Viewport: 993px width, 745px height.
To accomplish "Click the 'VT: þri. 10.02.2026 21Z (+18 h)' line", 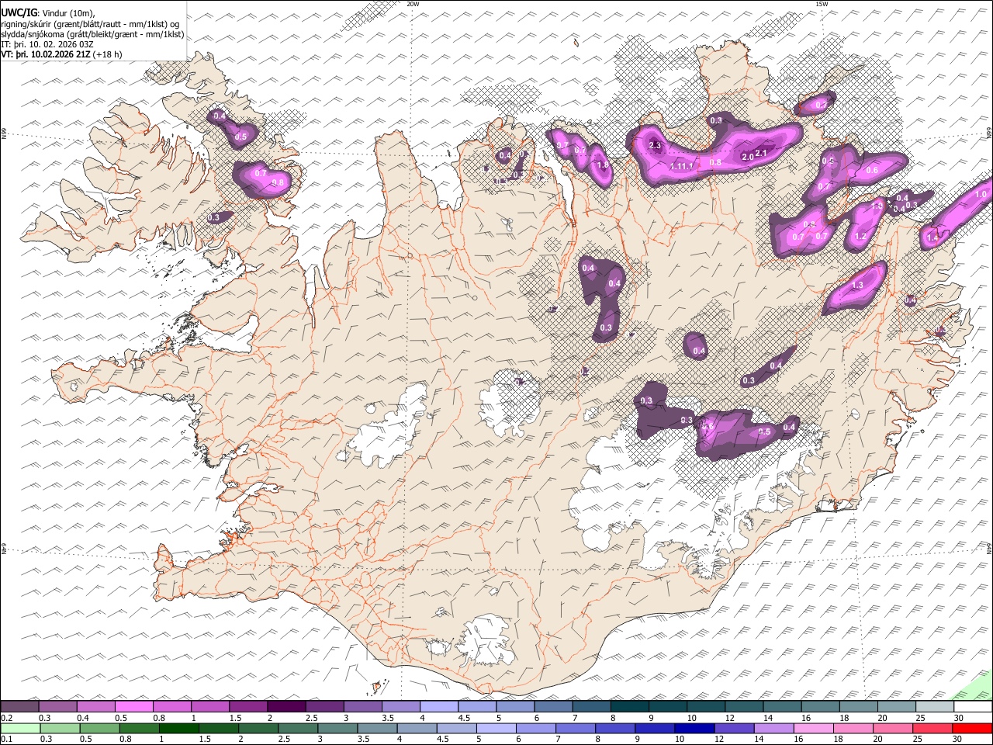I will point(61,54).
